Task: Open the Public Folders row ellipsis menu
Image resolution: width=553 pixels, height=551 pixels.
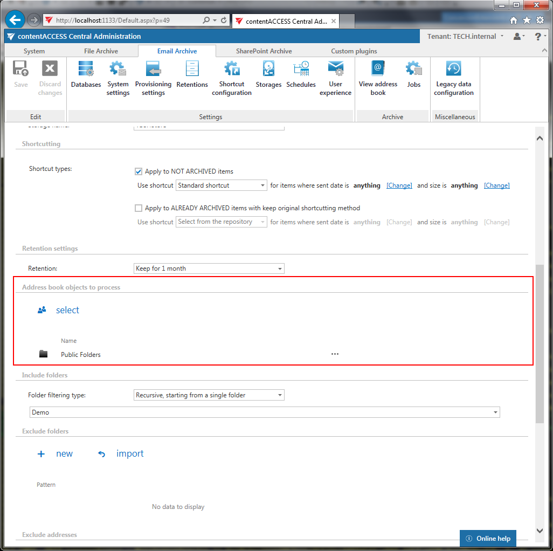Action: pos(335,354)
